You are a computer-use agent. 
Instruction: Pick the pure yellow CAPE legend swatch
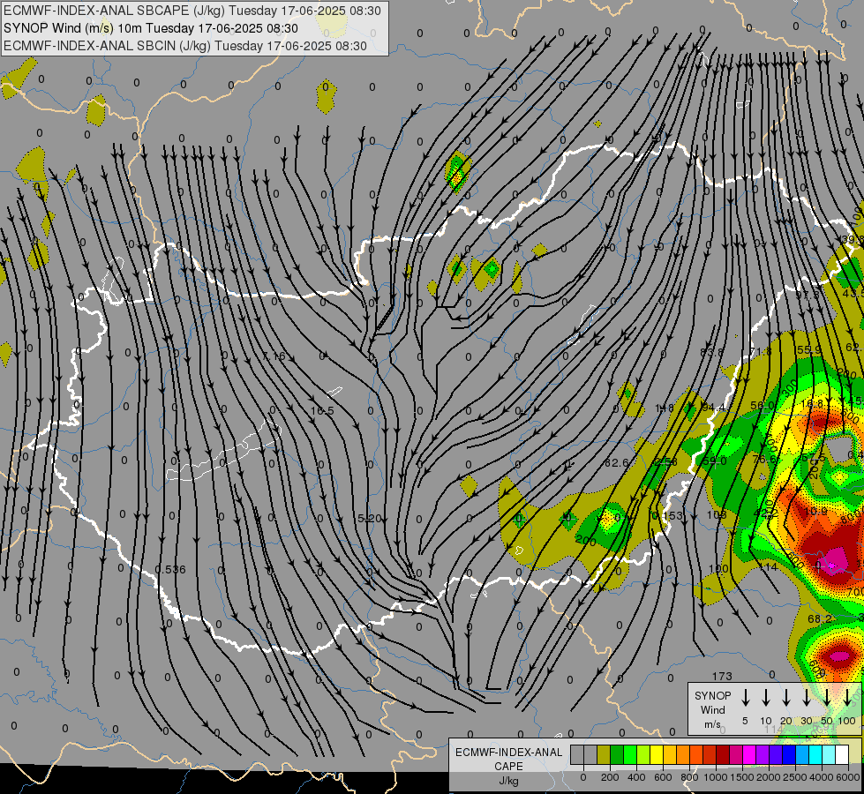pos(657,754)
